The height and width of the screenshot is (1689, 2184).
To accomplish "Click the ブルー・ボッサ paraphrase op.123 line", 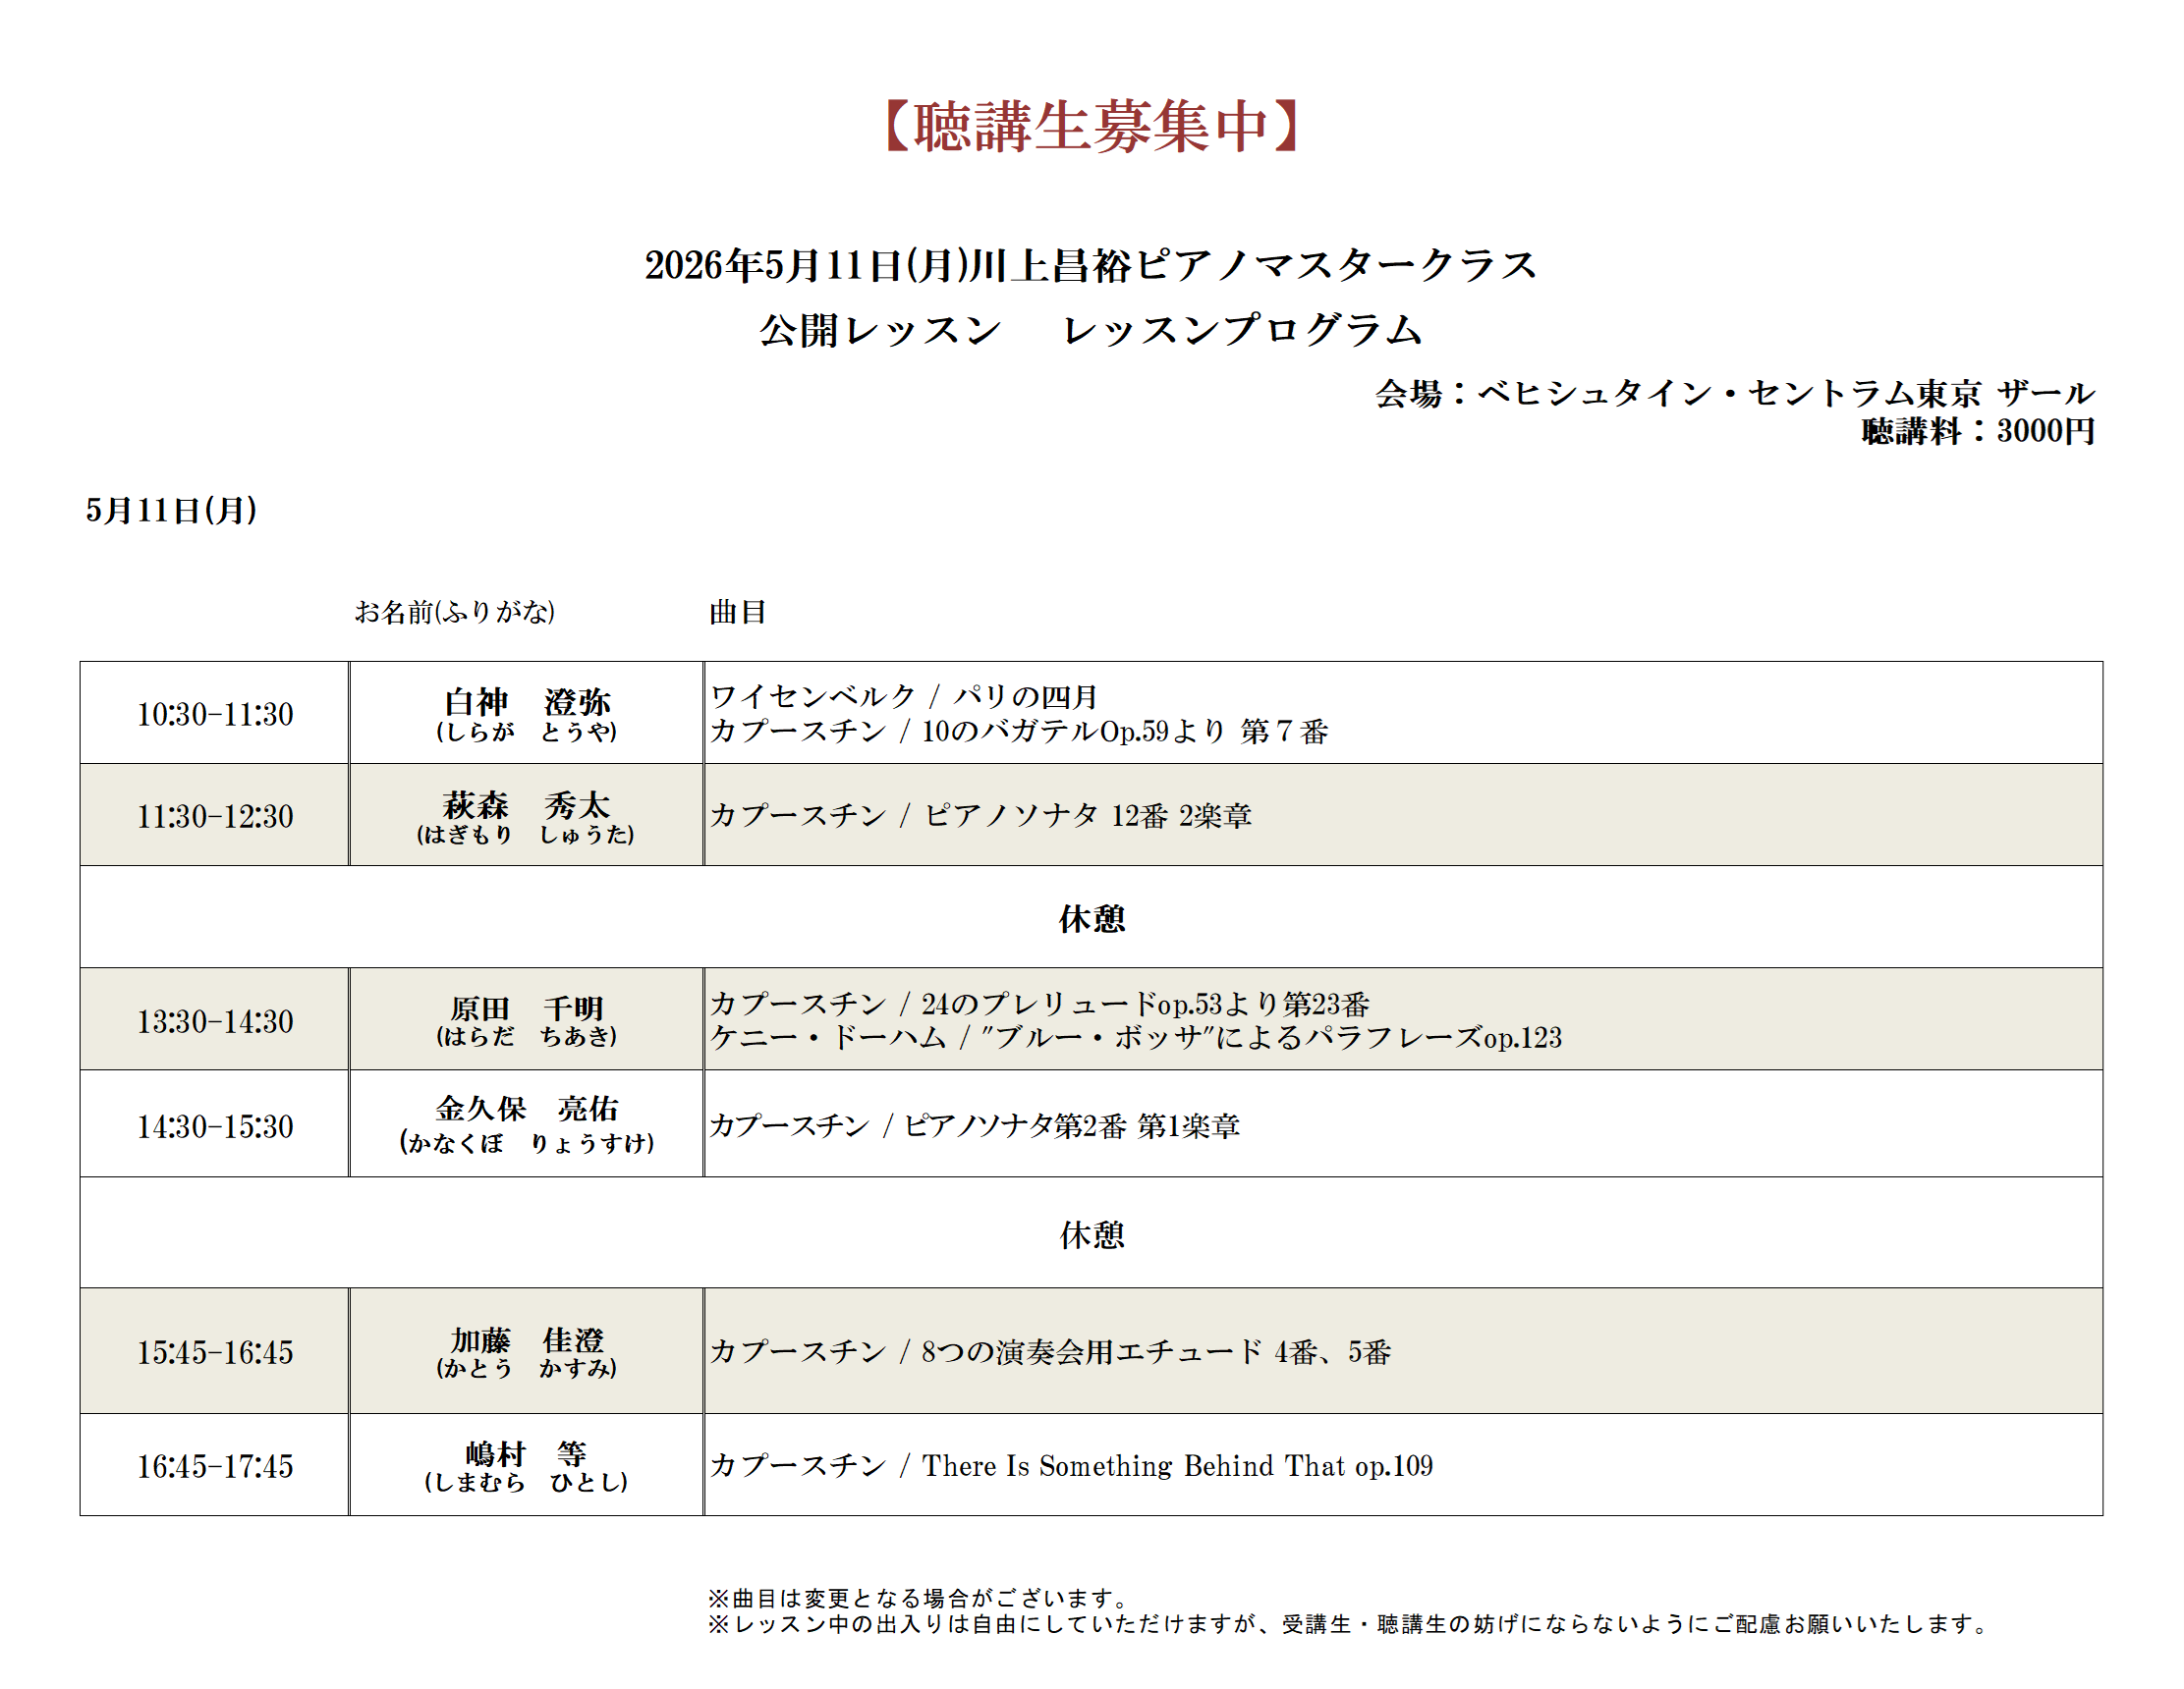I will coord(1135,1038).
